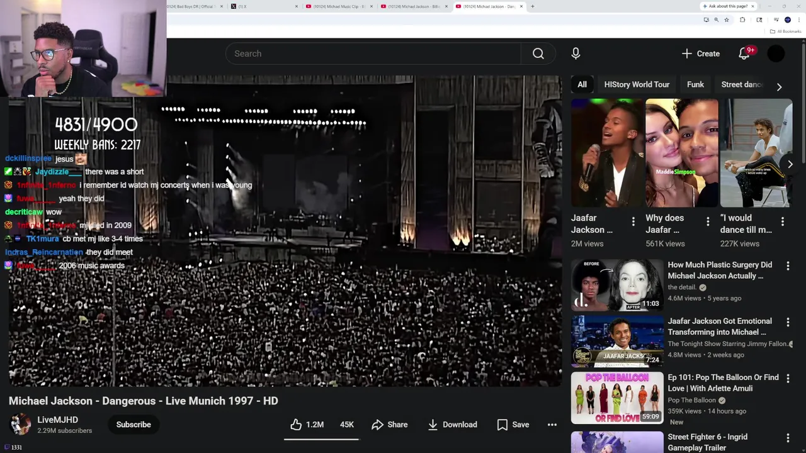Image resolution: width=806 pixels, height=453 pixels.
Task: Click the Michael Jackson video player
Action: (285, 231)
